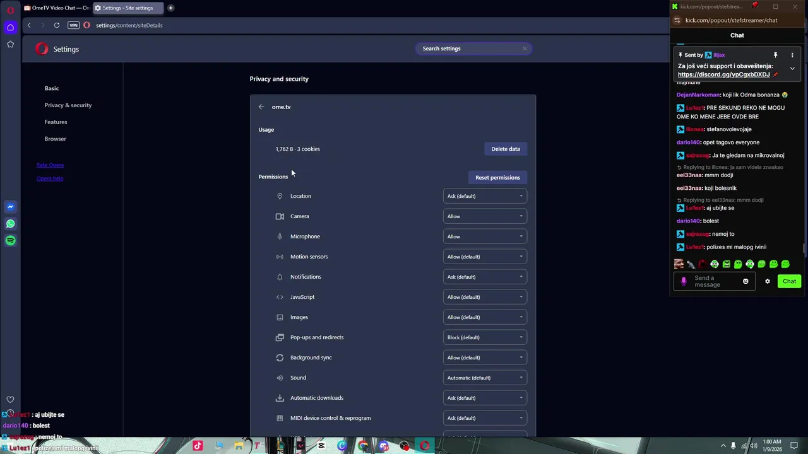Click the Iiijax username on pinned message
Viewport: 808px width, 454px height.
point(718,55)
